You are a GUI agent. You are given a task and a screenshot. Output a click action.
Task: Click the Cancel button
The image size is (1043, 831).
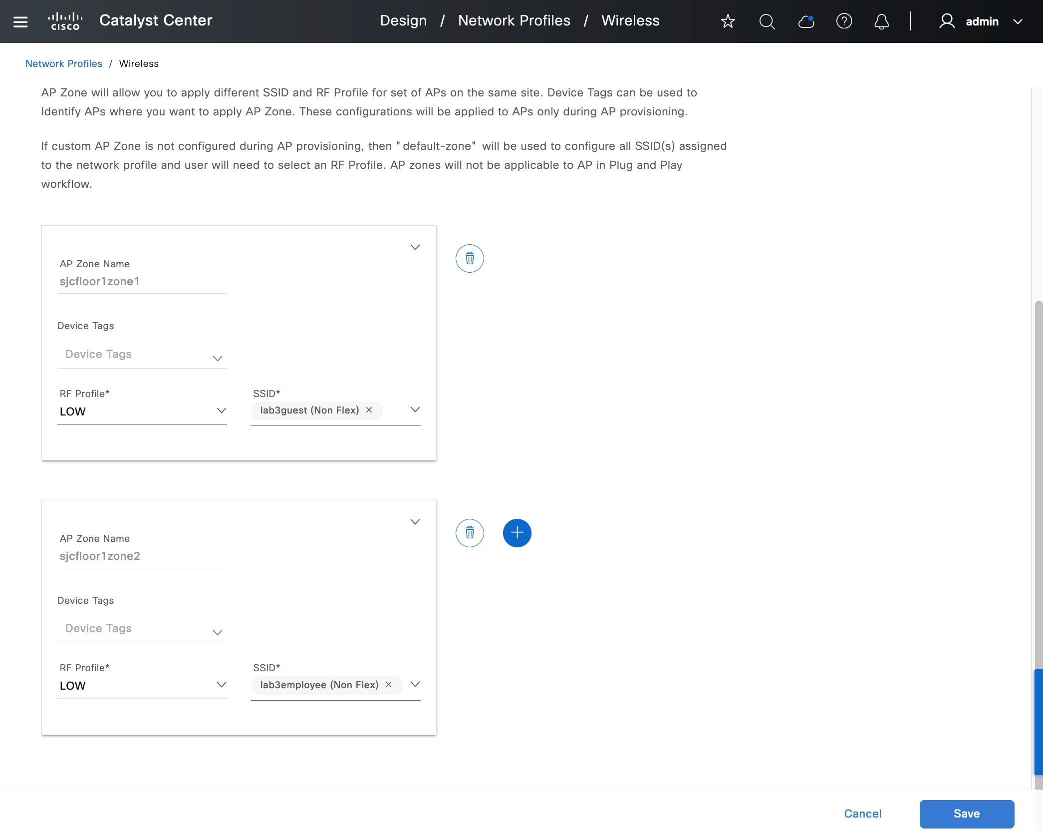pyautogui.click(x=862, y=814)
